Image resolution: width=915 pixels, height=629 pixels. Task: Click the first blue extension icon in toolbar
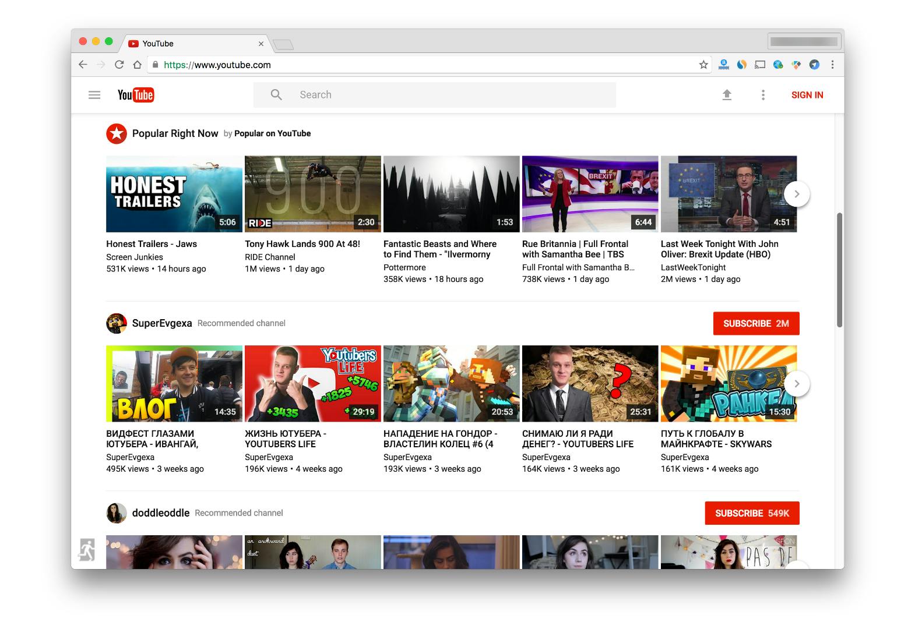pos(724,65)
